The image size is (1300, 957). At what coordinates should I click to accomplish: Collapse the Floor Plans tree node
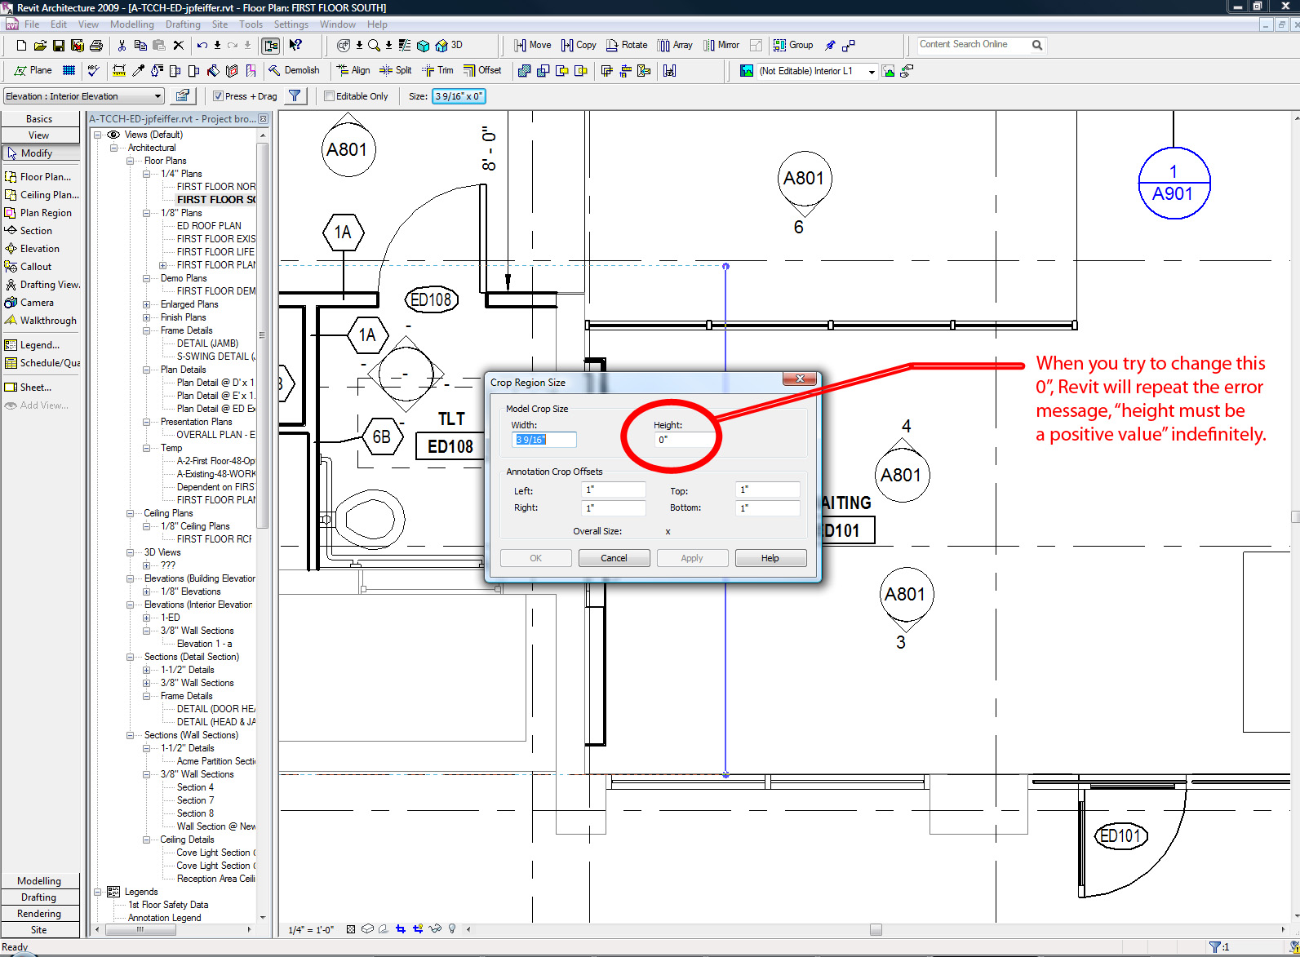pyautogui.click(x=131, y=161)
